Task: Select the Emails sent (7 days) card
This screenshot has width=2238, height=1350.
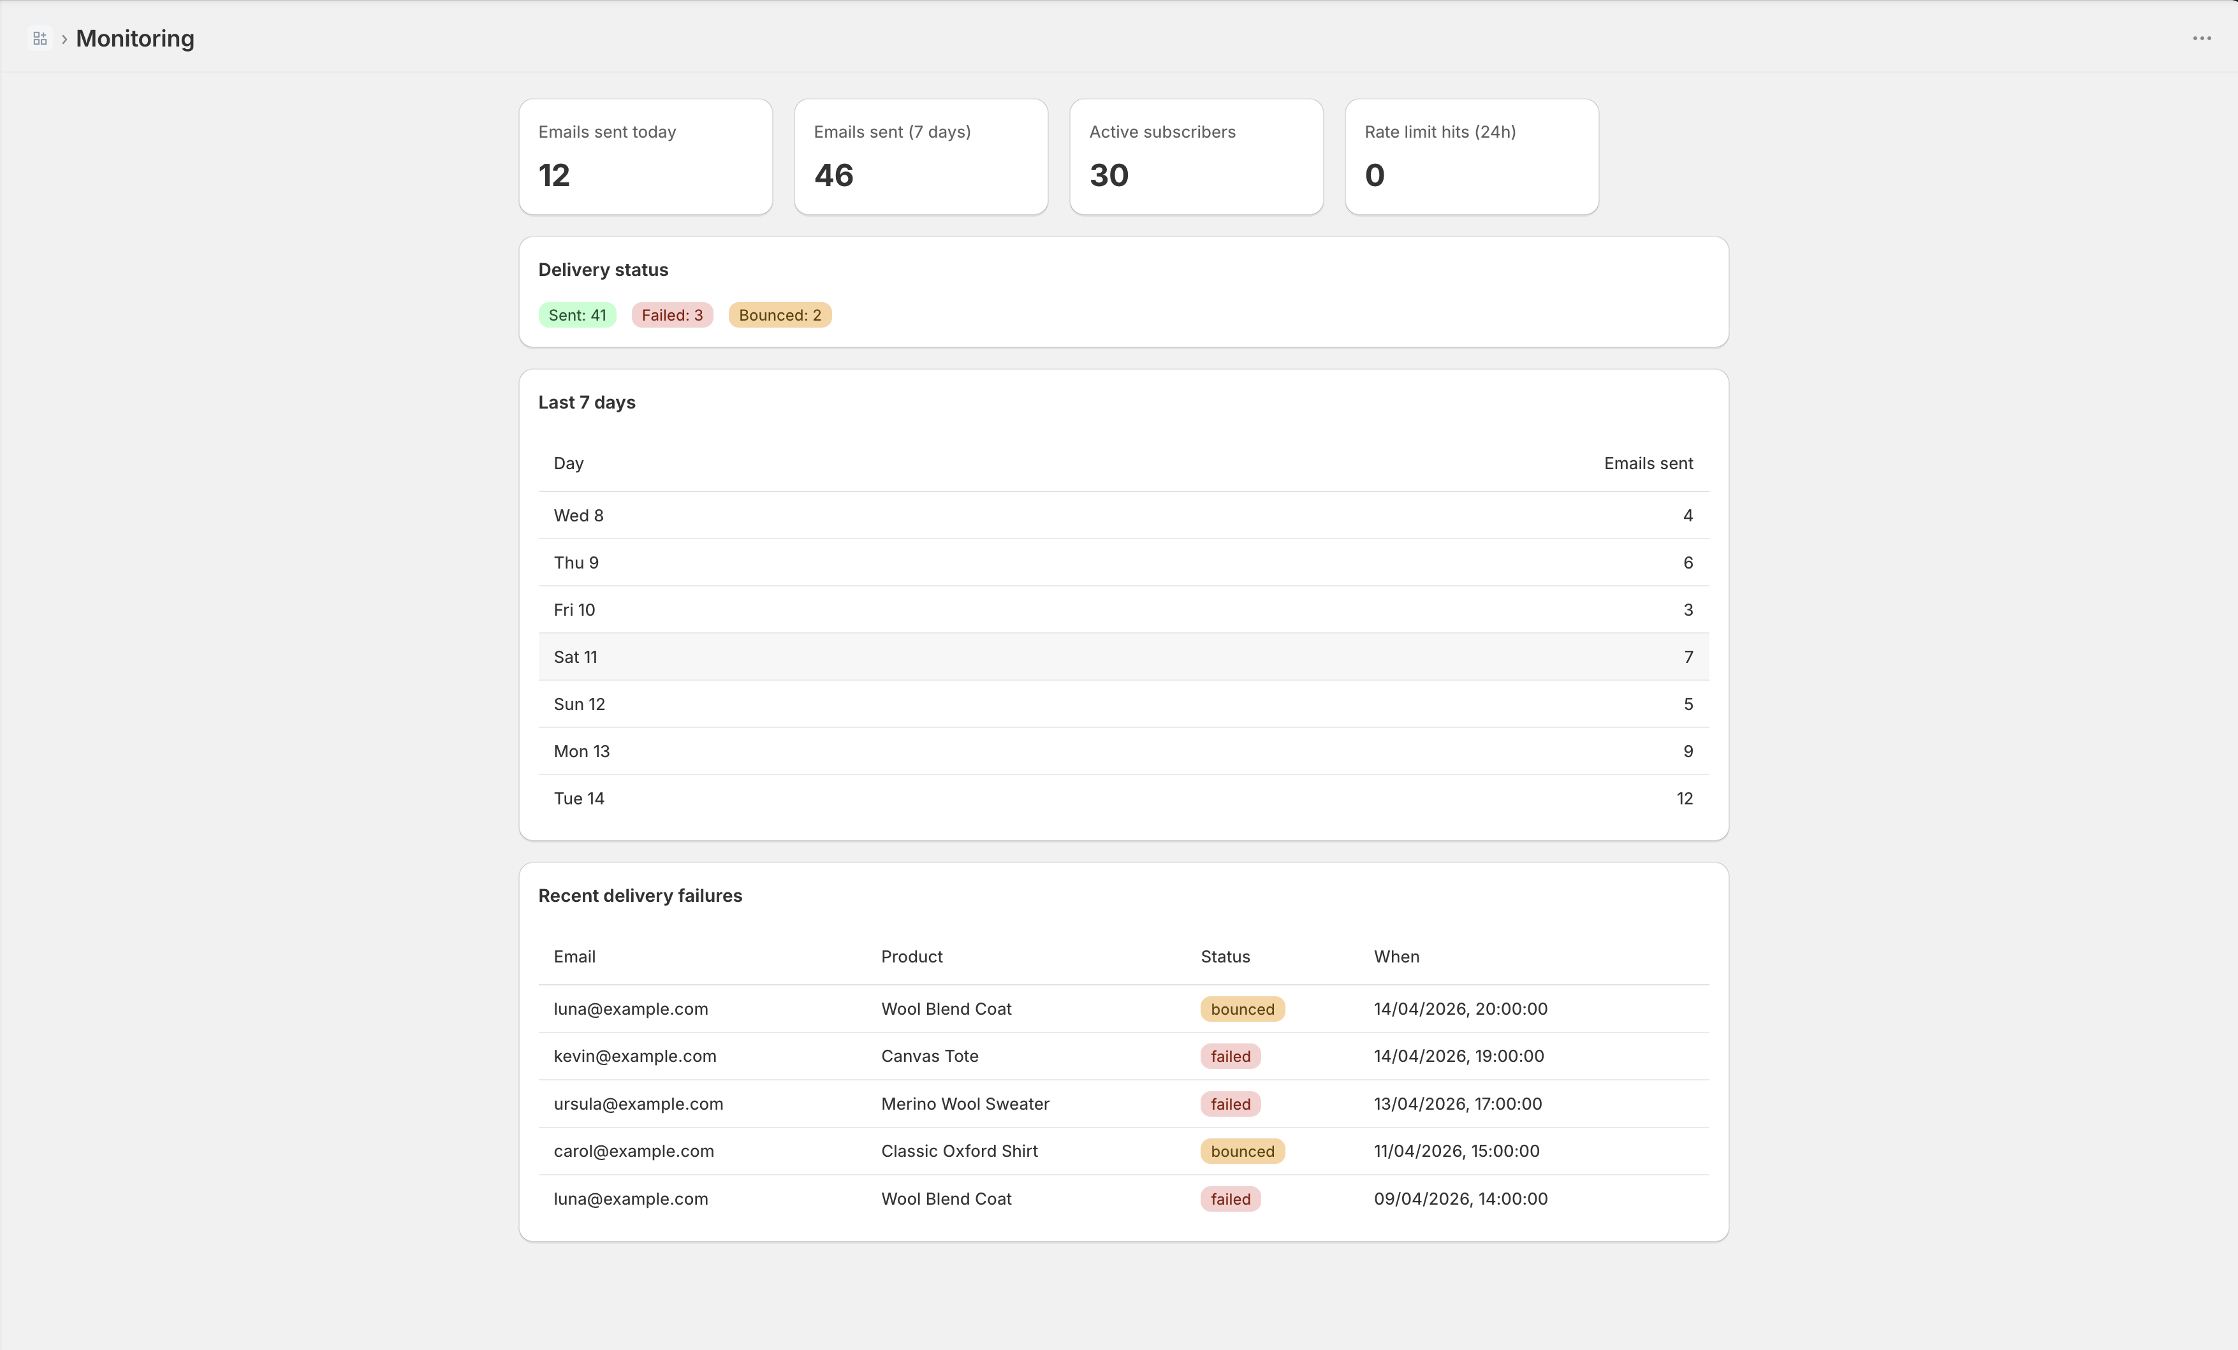Action: point(921,157)
